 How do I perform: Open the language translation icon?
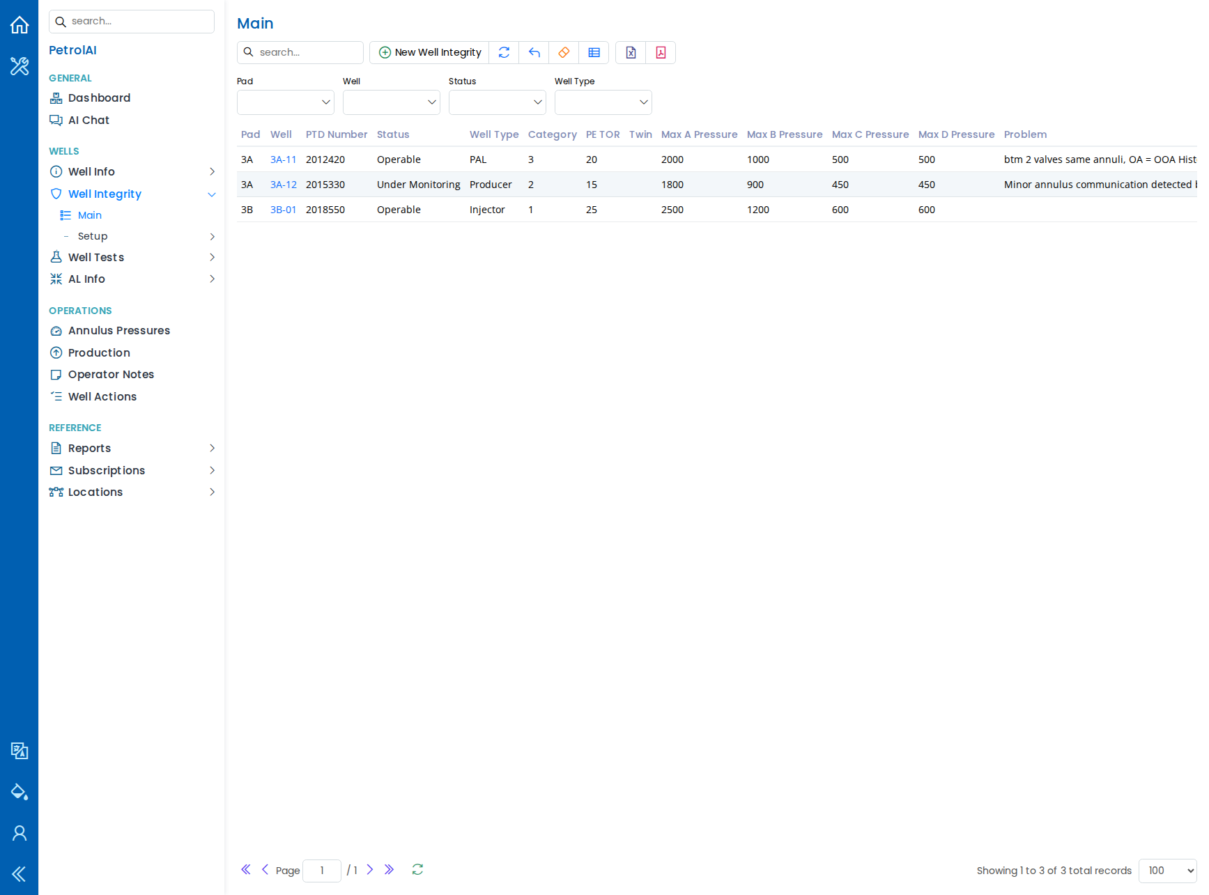(20, 751)
